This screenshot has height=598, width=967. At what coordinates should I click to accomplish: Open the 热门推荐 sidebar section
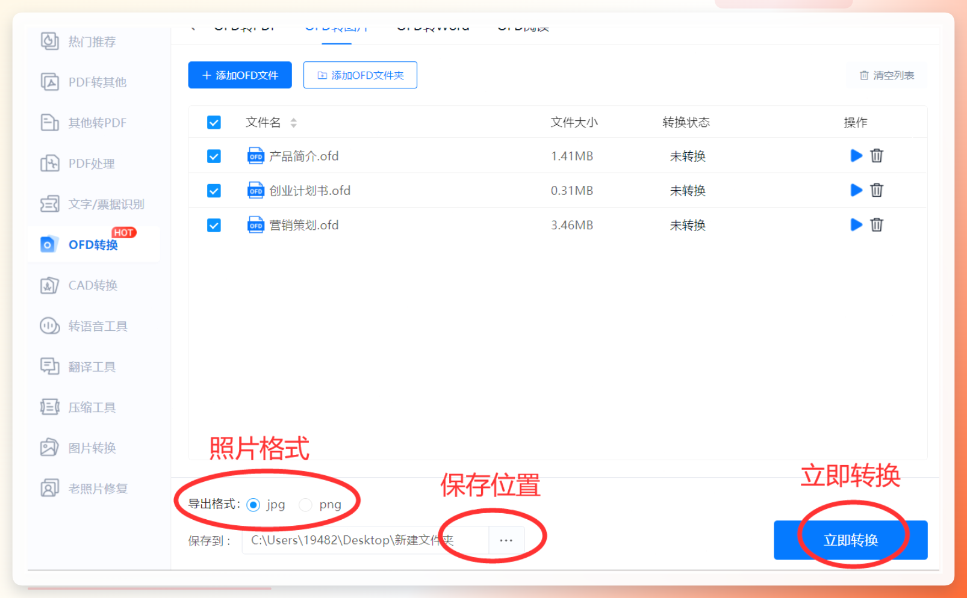click(93, 42)
